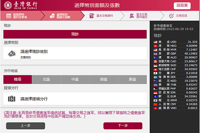Click the checkmark circle icon for 交易完成
Image resolution: width=200 pixels, height=133 pixels.
click(x=171, y=16)
